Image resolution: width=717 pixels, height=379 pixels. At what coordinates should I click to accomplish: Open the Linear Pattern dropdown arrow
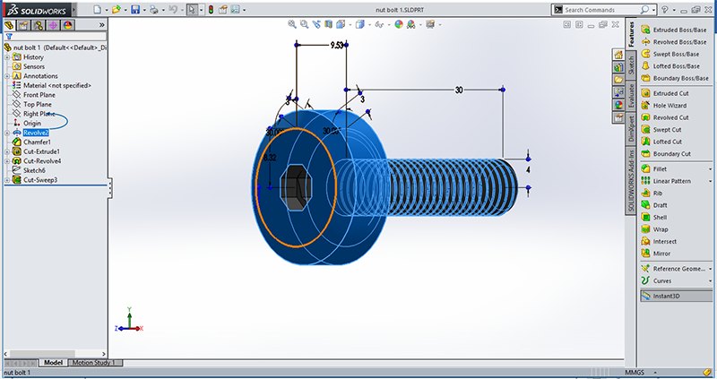(x=710, y=182)
